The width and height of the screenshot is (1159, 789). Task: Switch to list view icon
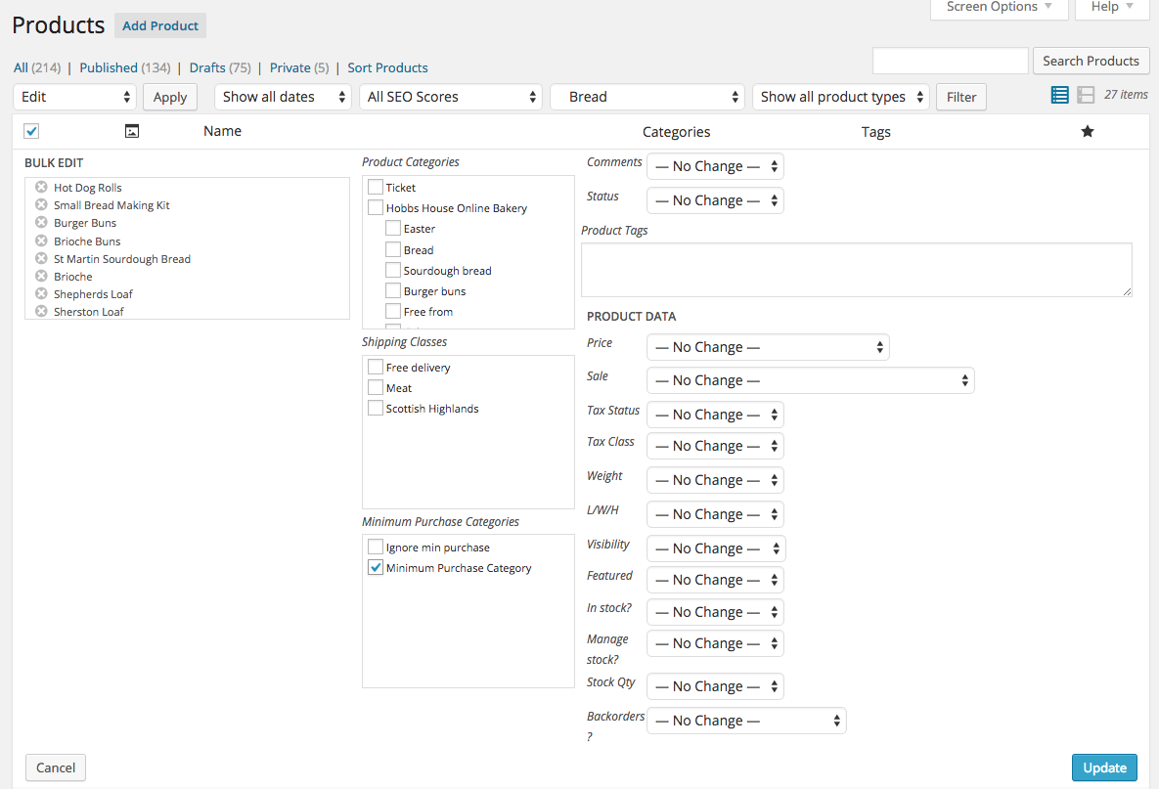click(1059, 95)
